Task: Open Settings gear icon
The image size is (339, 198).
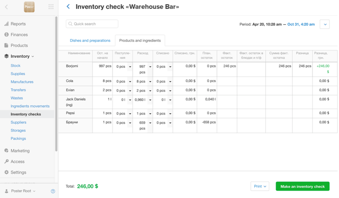Action: click(6, 173)
